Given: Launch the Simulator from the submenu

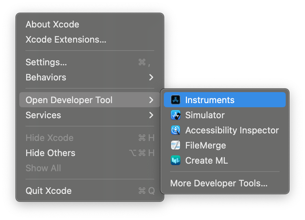Looking at the screenshot, I should click(x=205, y=115).
